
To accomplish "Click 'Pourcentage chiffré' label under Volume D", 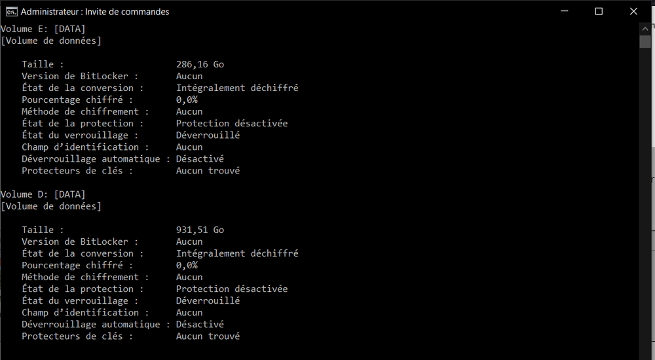I will pyautogui.click(x=77, y=265).
